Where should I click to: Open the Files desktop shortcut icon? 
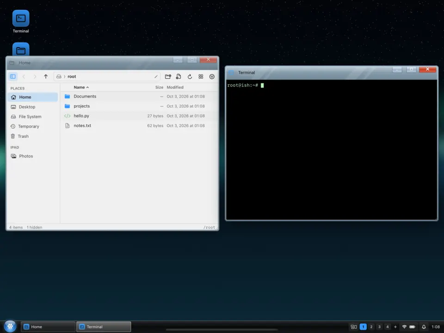click(x=21, y=49)
